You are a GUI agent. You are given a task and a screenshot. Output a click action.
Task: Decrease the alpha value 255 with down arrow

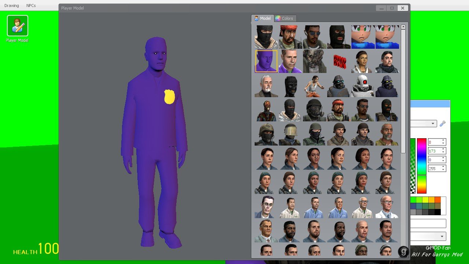443,170
